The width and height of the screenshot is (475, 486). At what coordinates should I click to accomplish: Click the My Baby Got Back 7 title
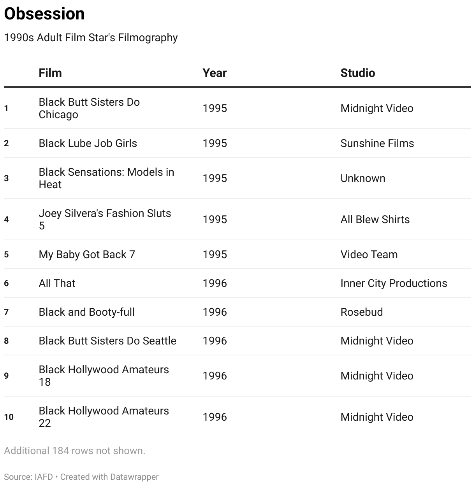(x=87, y=254)
